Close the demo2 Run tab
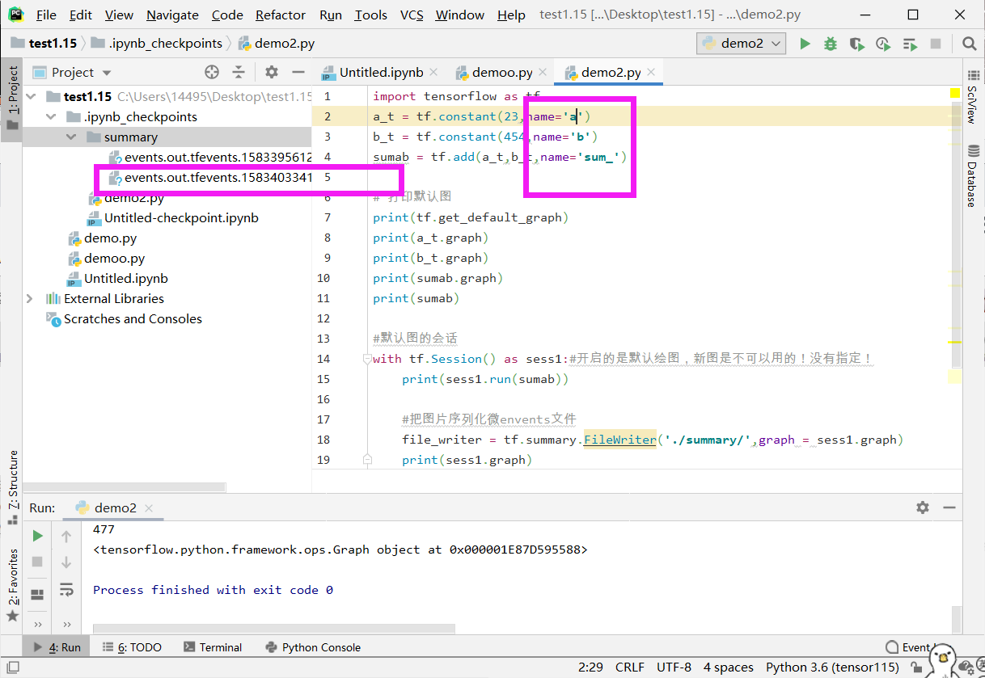Screen dimensions: 985x678 (149, 508)
